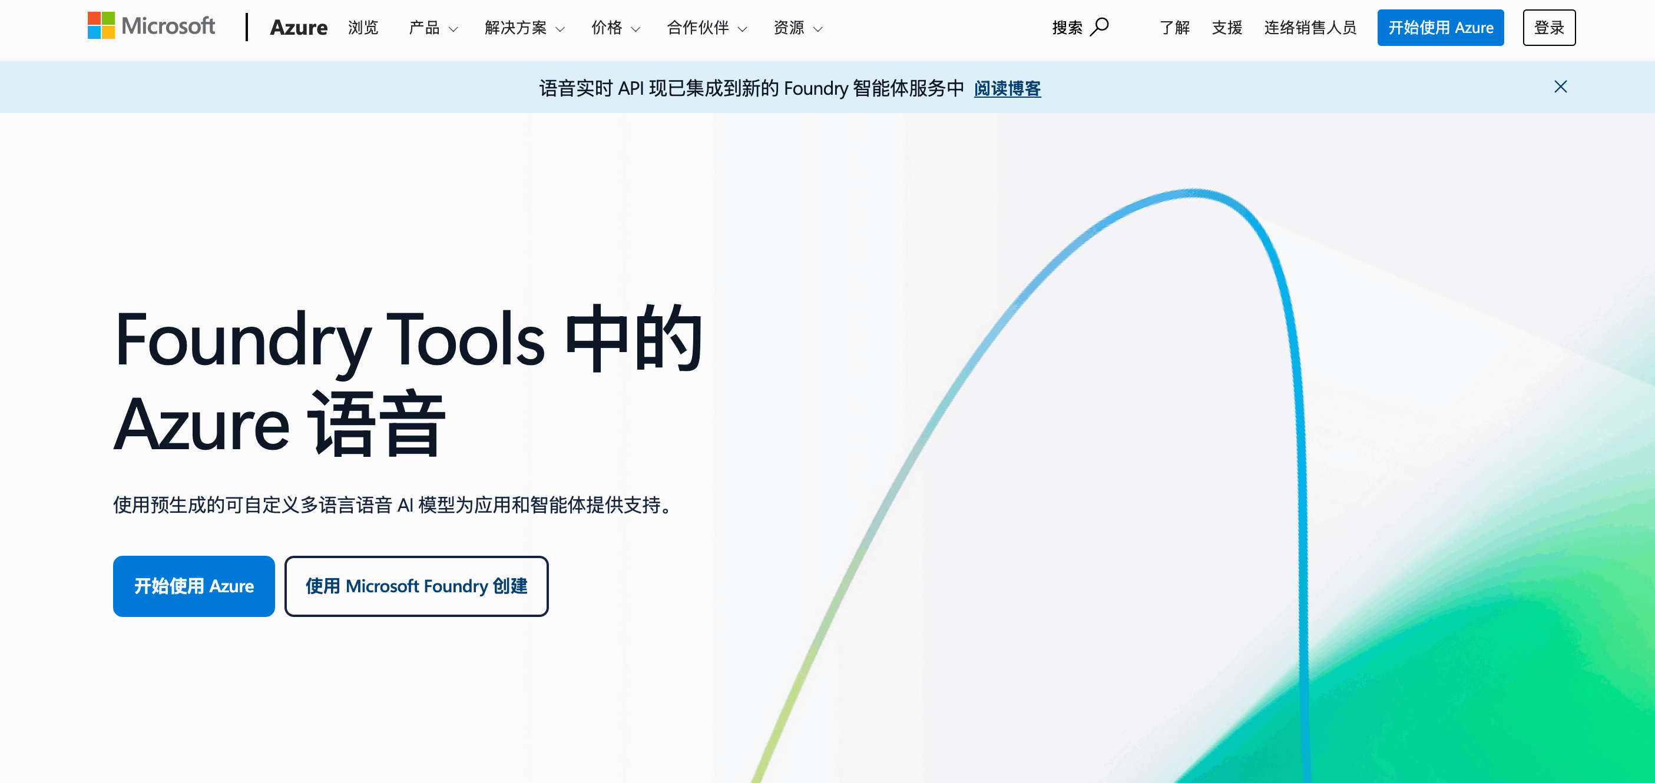Open the Microsoft logo homepage link
1655x783 pixels.
click(151, 26)
